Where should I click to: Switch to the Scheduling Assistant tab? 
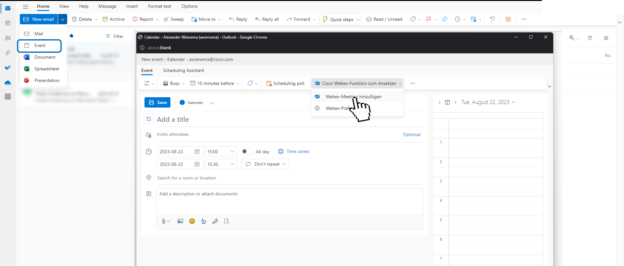point(183,70)
